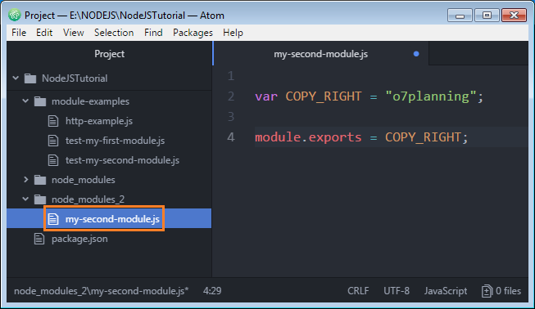Click the 4:29 cursor position indicator
Viewport: 535px width, 309px height.
pyautogui.click(x=212, y=291)
